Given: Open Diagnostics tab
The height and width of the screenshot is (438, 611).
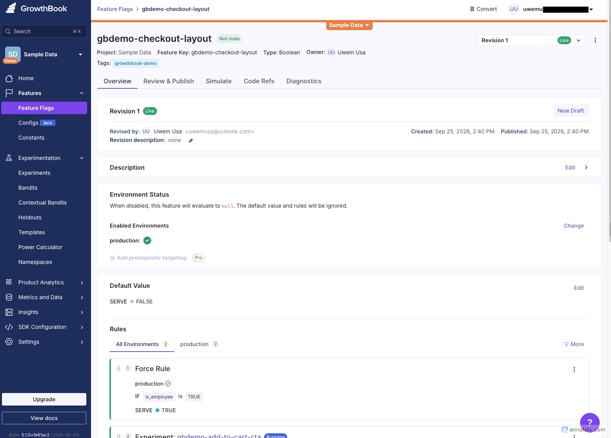Looking at the screenshot, I should [304, 81].
